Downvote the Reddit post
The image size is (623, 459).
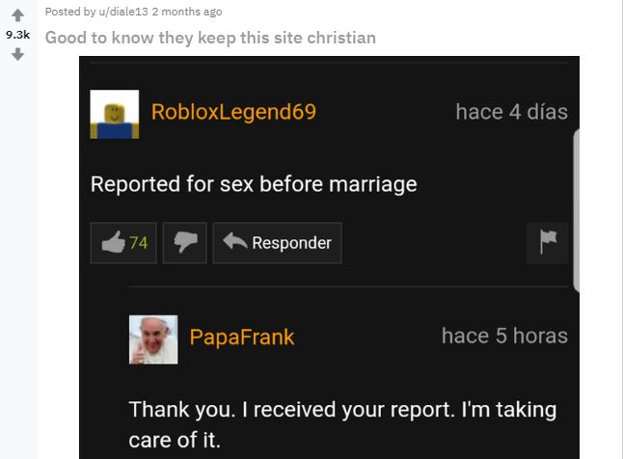(x=17, y=54)
